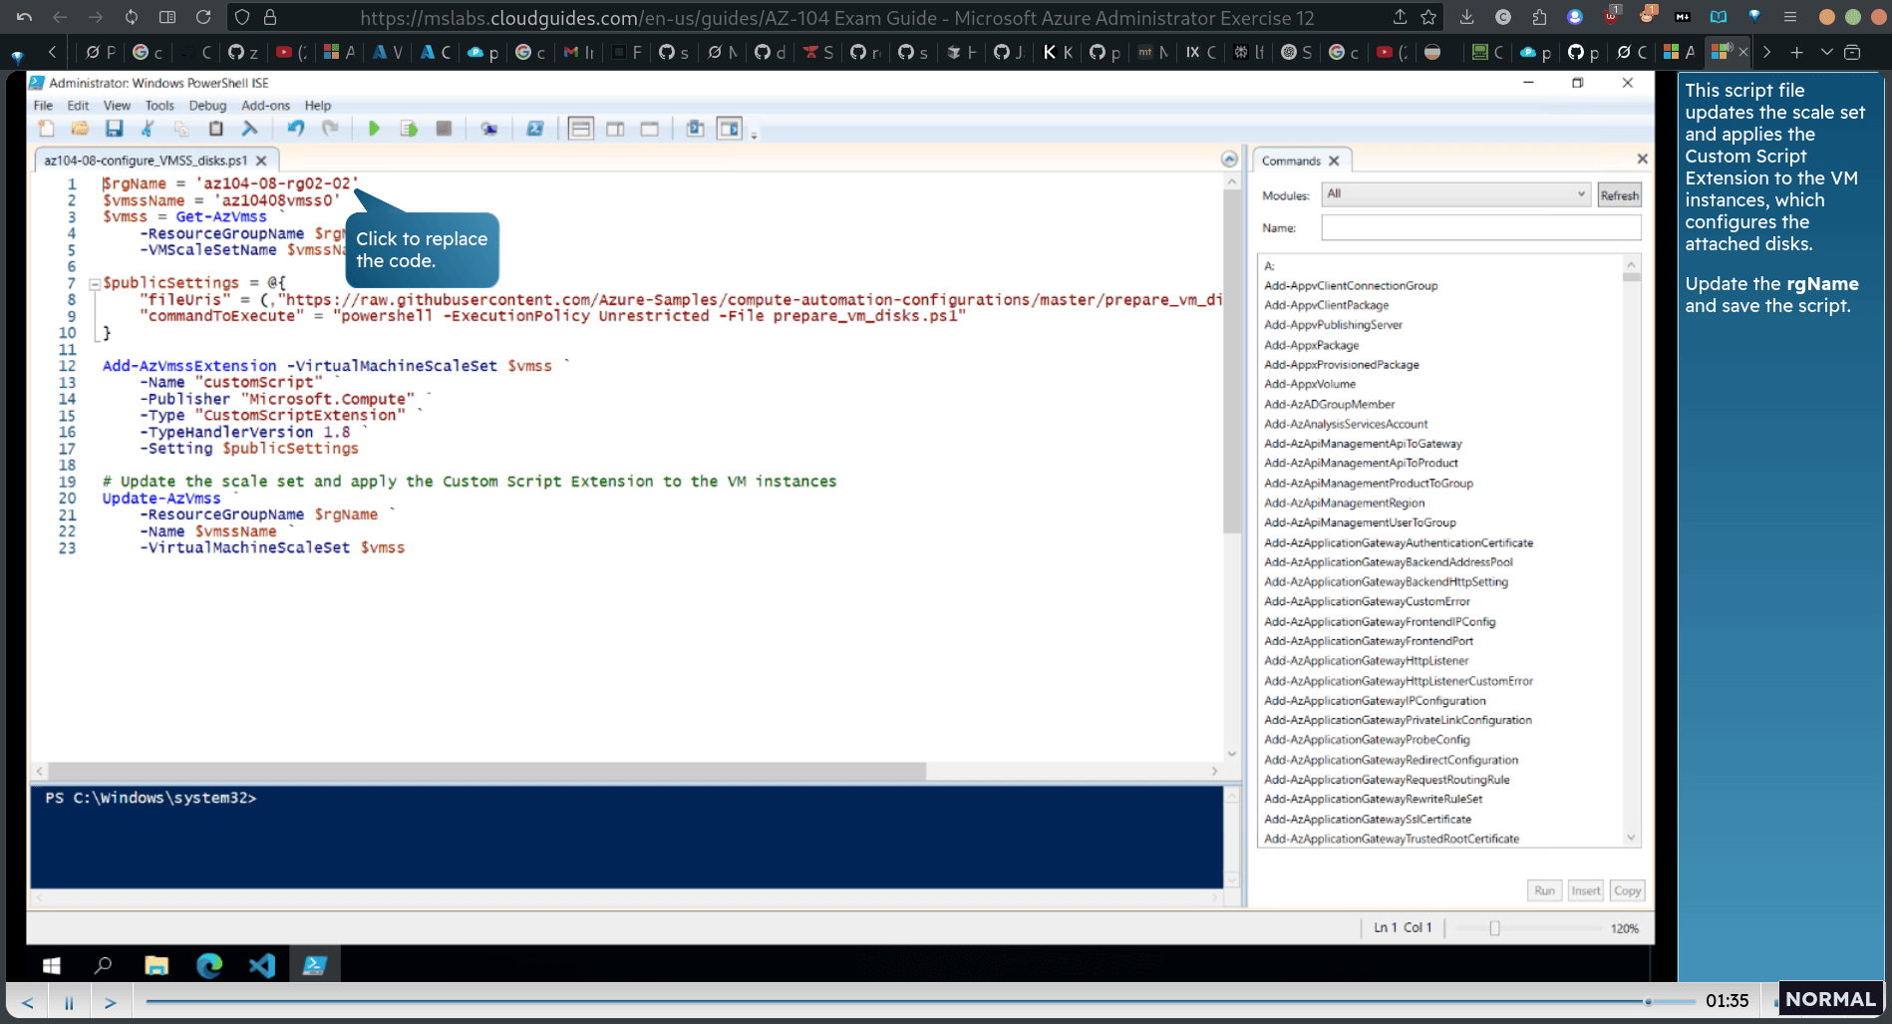Click the Start PowerShell.exe icon

point(535,129)
